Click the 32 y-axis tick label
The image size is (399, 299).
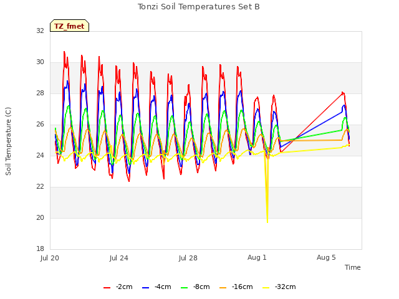pos(40,31)
